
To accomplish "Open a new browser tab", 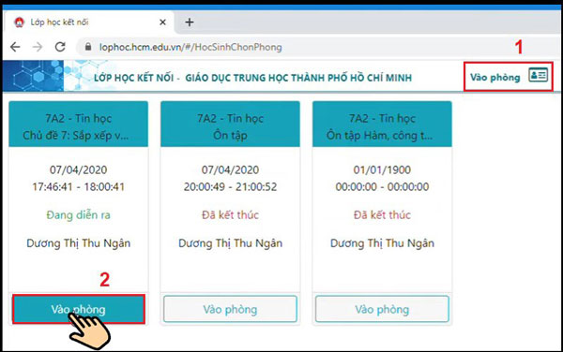I will coord(190,22).
